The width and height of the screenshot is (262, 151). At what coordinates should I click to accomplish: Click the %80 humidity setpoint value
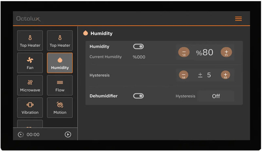(205, 53)
